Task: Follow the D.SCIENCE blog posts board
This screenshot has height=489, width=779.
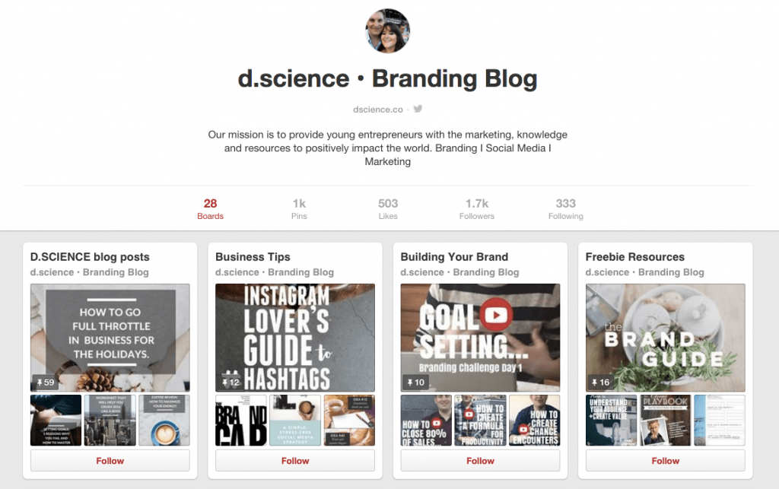Action: (x=110, y=461)
